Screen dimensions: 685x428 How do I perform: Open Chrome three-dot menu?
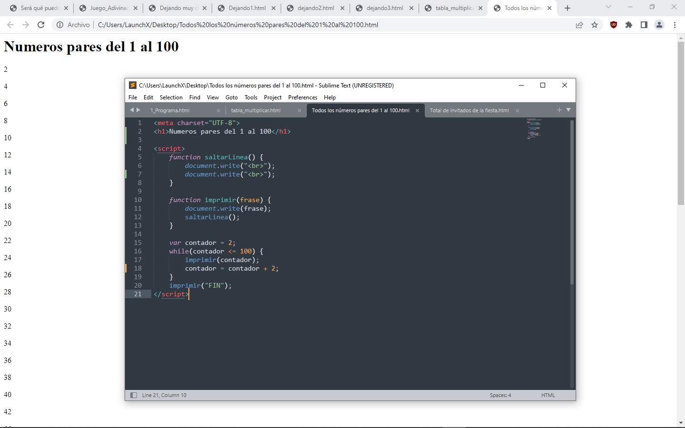675,25
